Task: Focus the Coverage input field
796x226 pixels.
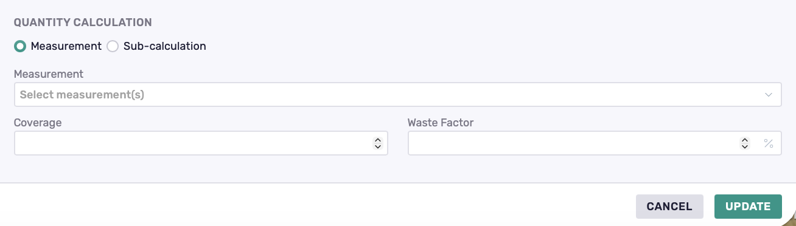Action: 201,143
